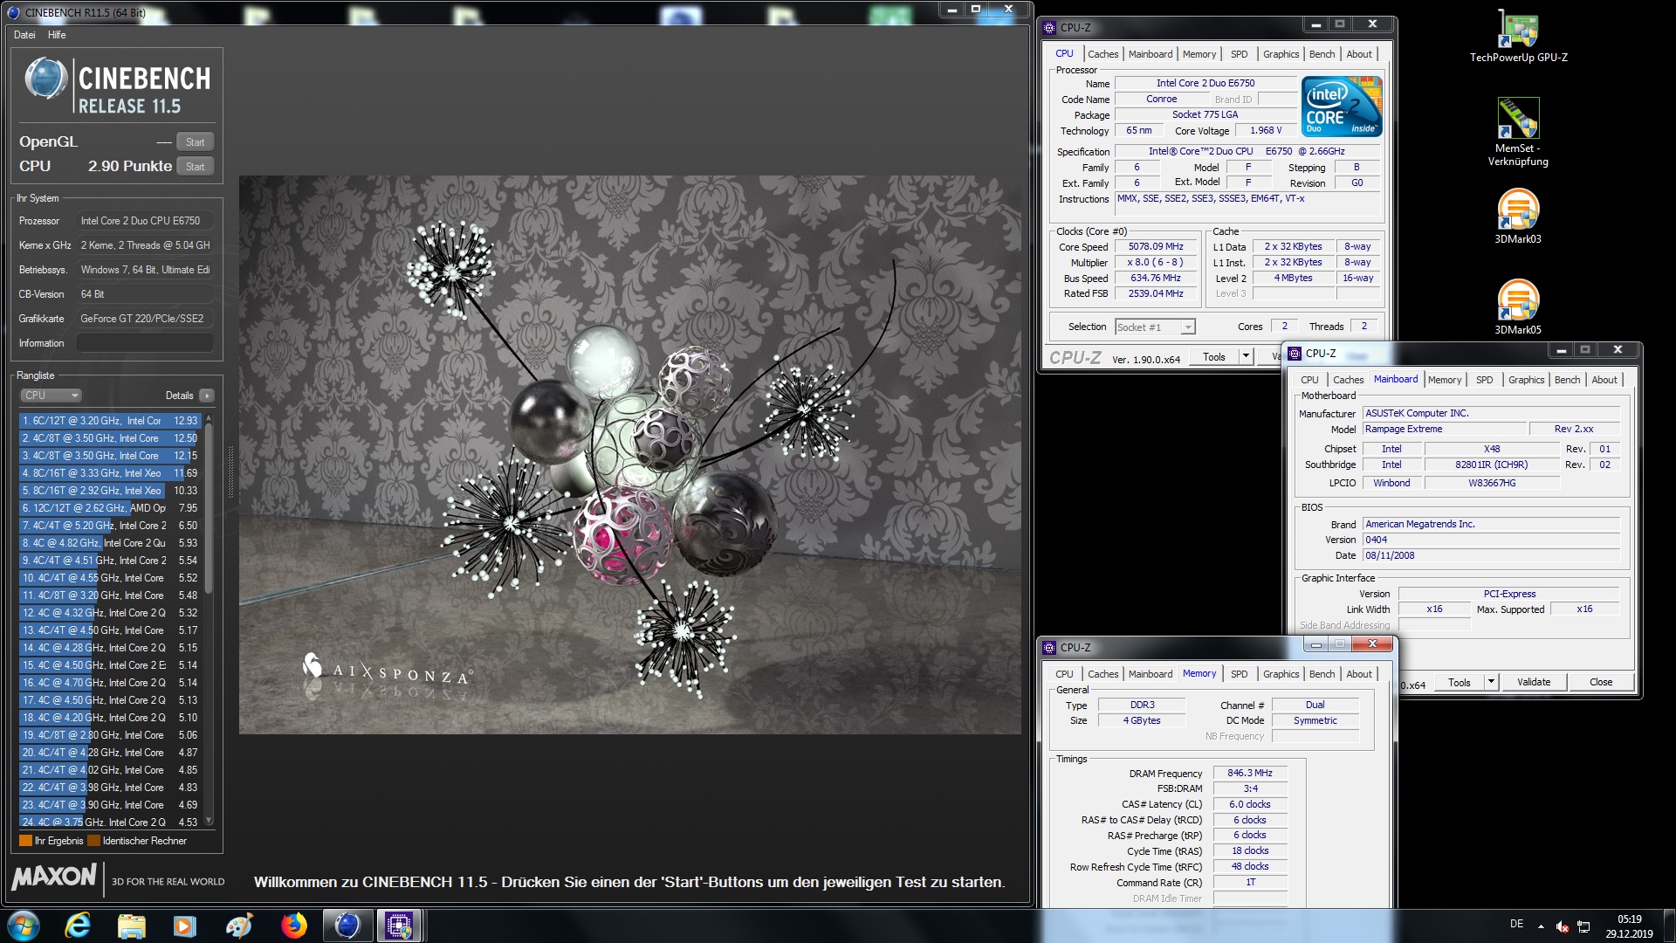
Task: Click the volume muted tray icon
Action: [1563, 926]
